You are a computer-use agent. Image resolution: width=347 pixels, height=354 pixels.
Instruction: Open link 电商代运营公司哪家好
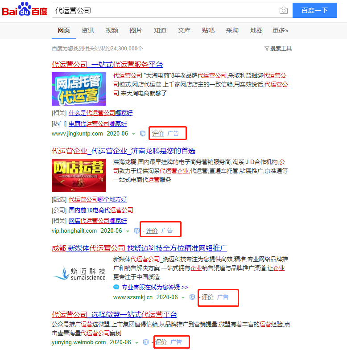(x=98, y=123)
